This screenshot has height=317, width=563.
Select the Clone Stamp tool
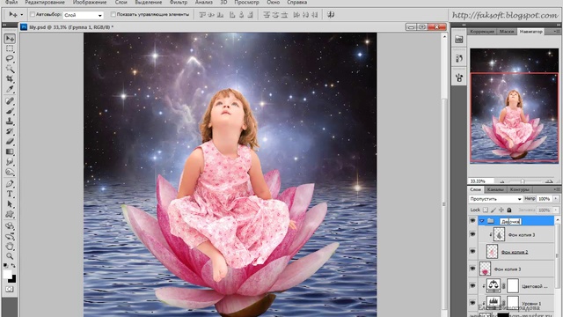10,122
